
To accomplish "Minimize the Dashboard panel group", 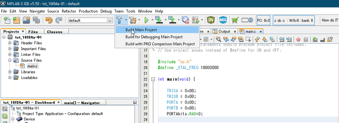I will click(x=135, y=102).
